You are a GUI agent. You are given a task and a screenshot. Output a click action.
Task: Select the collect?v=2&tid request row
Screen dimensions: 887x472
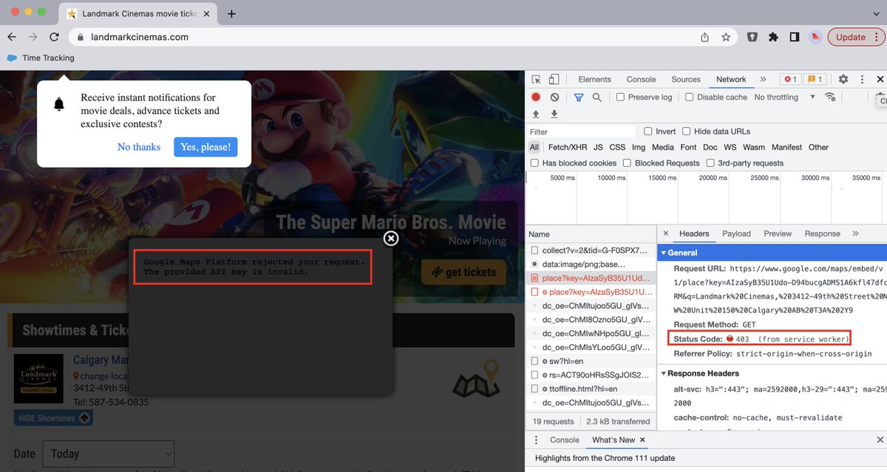tap(591, 250)
